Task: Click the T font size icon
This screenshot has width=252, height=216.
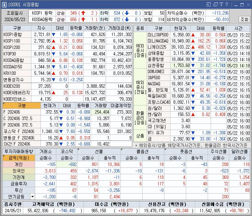Action: [221, 4]
